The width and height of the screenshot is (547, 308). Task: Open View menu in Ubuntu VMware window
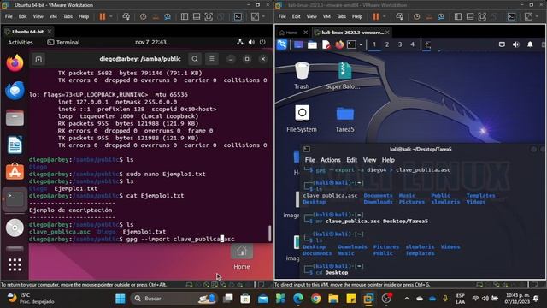point(38,16)
